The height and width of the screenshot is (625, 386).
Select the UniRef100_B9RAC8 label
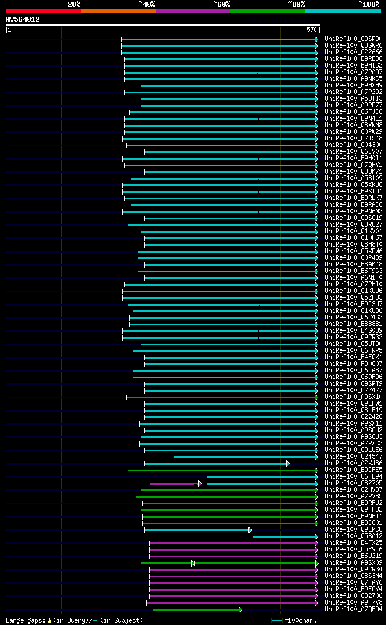353,205
